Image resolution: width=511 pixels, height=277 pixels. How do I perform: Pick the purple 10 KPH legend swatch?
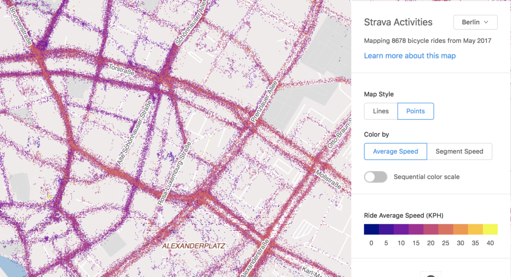401,229
